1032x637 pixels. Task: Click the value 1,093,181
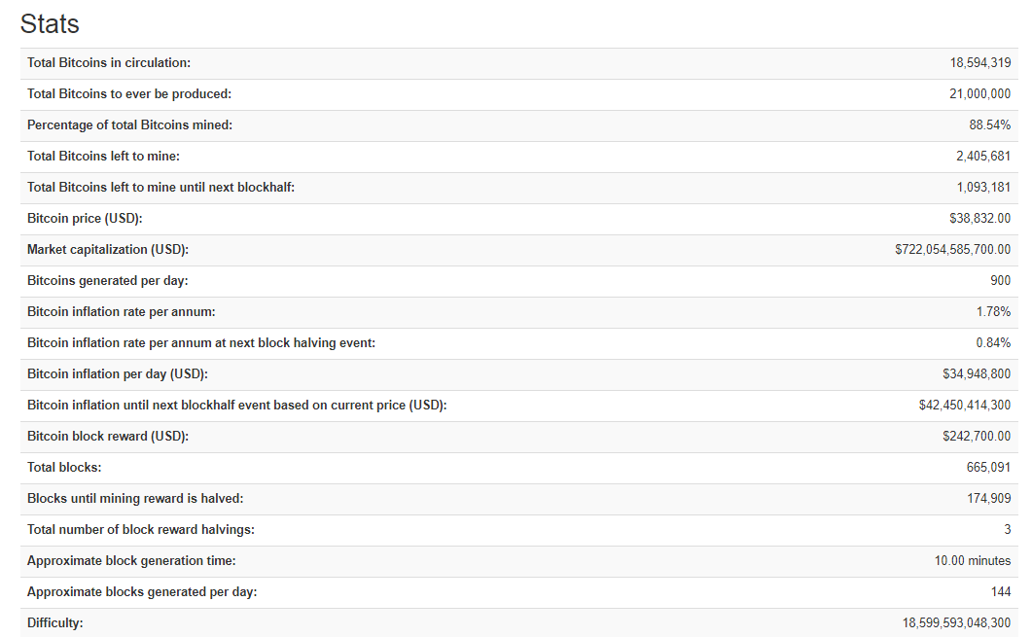[983, 188]
